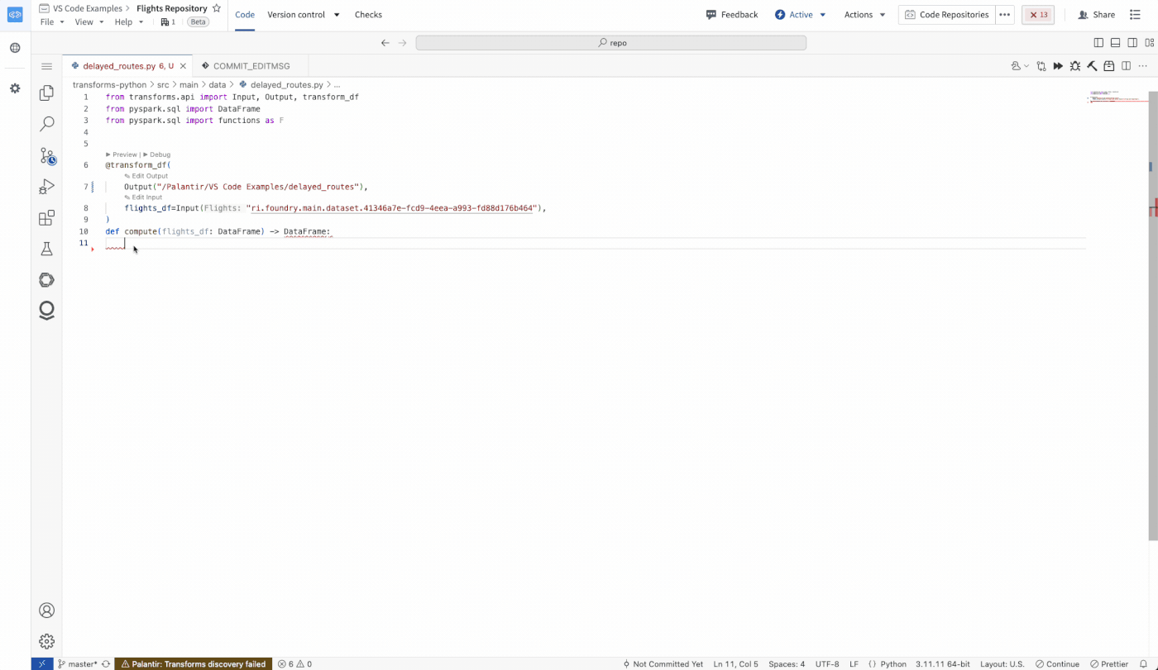Click the Edit Output code lens

click(x=146, y=176)
